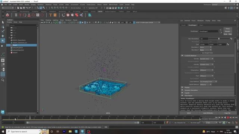Select the Pond1 item in Outliner
Image resolution: width=239 pixels, height=134 pixels.
coord(22,45)
